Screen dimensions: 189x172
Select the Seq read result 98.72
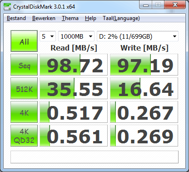(x=74, y=65)
